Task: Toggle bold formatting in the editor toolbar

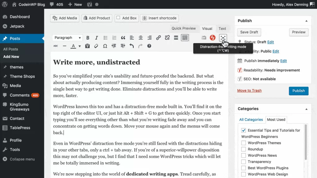Action: (x=88, y=38)
